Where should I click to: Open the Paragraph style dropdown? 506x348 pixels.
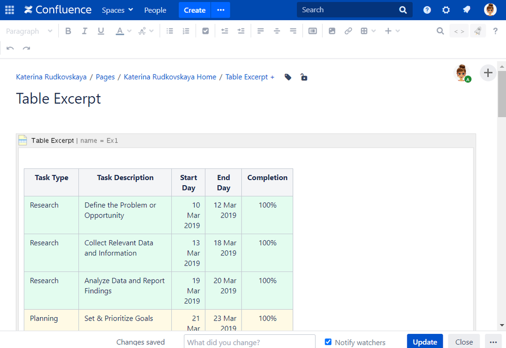pos(29,31)
